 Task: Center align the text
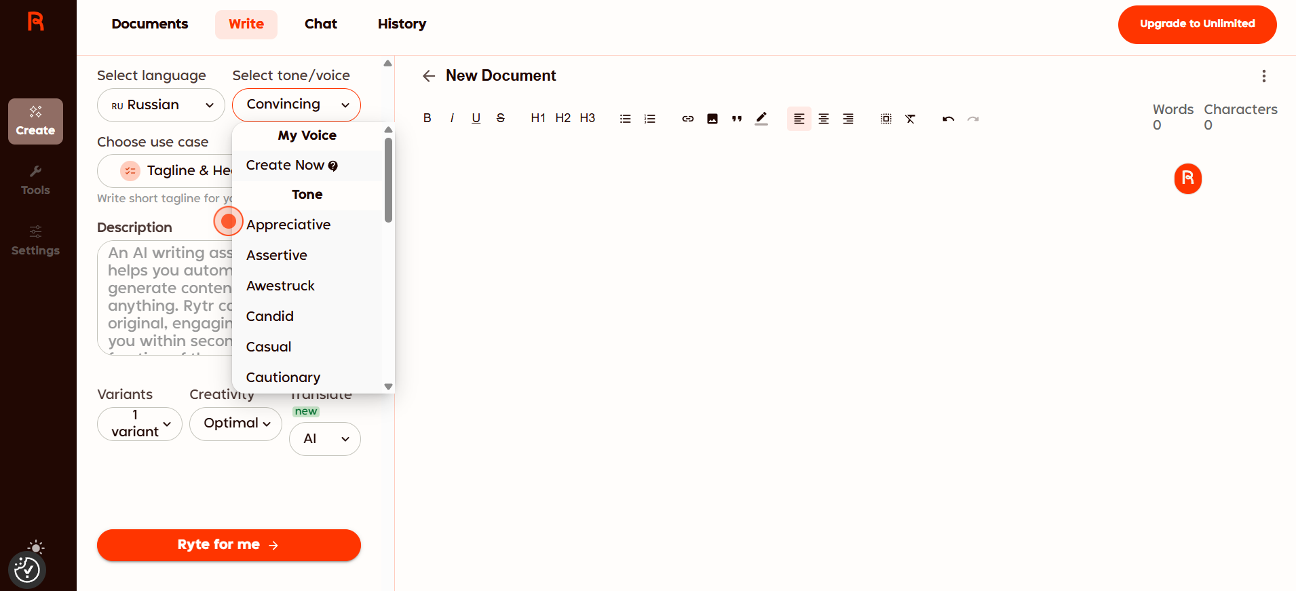(x=823, y=119)
